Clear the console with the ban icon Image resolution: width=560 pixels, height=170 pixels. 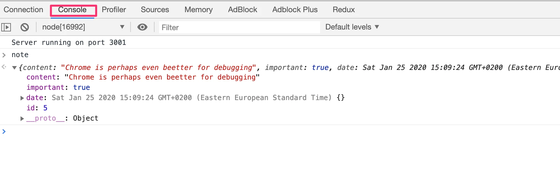[25, 27]
